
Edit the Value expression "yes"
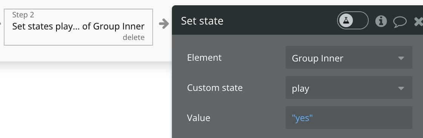pos(349,118)
